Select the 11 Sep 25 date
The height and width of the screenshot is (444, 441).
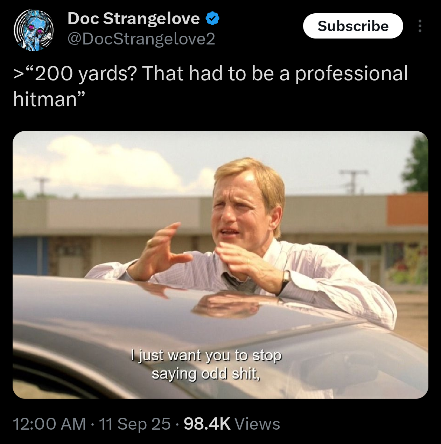point(135,424)
